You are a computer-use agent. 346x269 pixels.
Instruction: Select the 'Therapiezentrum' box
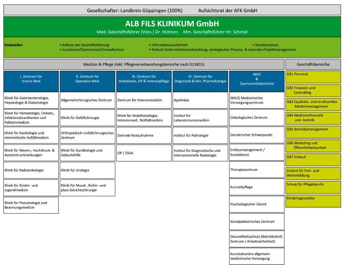(257, 169)
